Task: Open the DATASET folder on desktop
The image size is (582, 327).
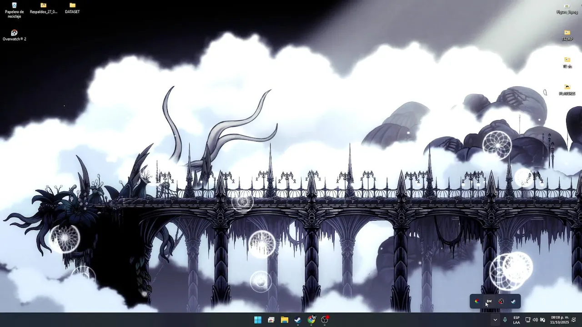Action: [72, 8]
